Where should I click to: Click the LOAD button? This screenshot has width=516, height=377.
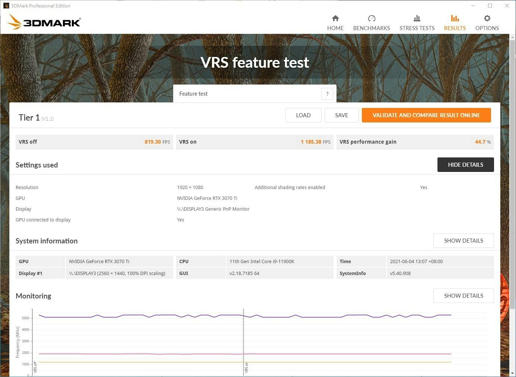[303, 115]
